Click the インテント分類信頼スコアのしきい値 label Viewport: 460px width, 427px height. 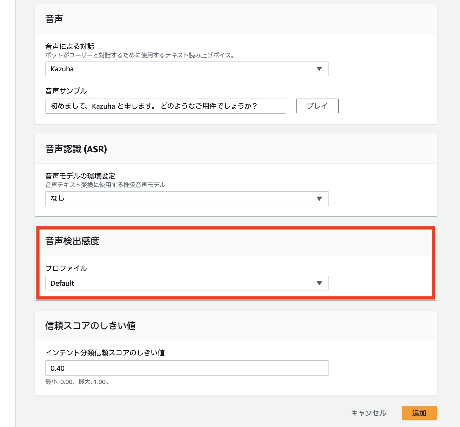[106, 353]
